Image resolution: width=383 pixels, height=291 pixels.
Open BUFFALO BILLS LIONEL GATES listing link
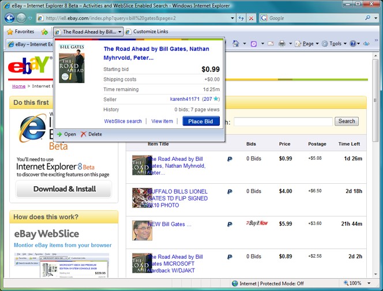coord(178,198)
